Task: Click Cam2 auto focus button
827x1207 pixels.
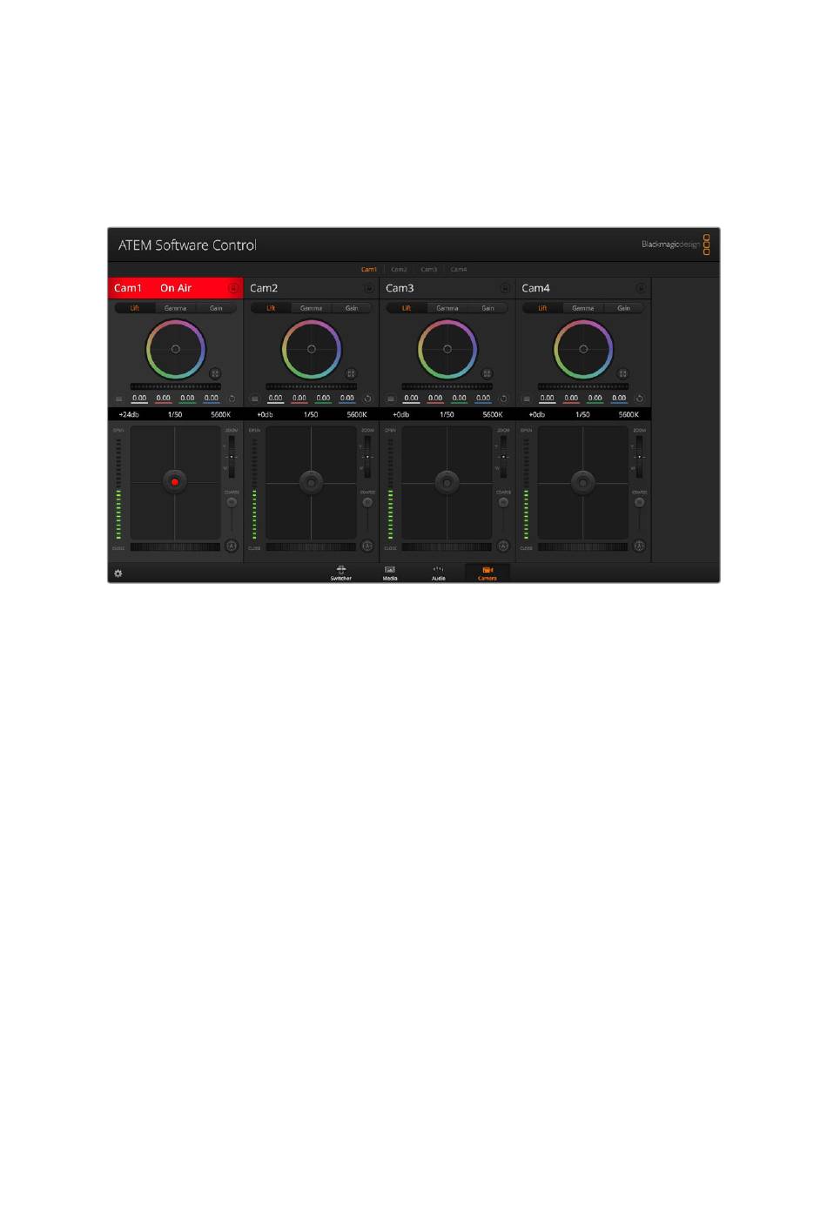Action: pyautogui.click(x=367, y=546)
